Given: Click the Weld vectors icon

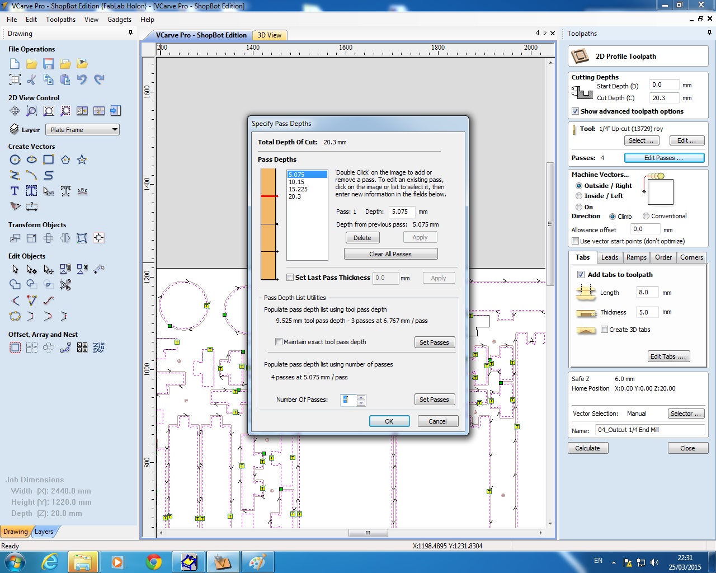Looking at the screenshot, I should [15, 285].
